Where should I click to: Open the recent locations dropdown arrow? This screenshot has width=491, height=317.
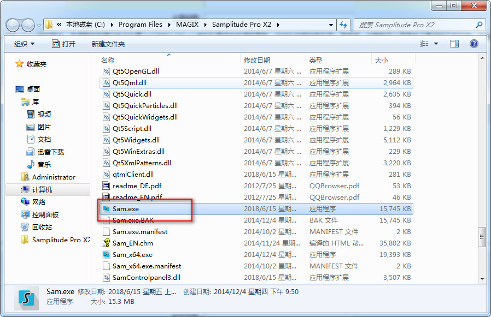pos(39,26)
